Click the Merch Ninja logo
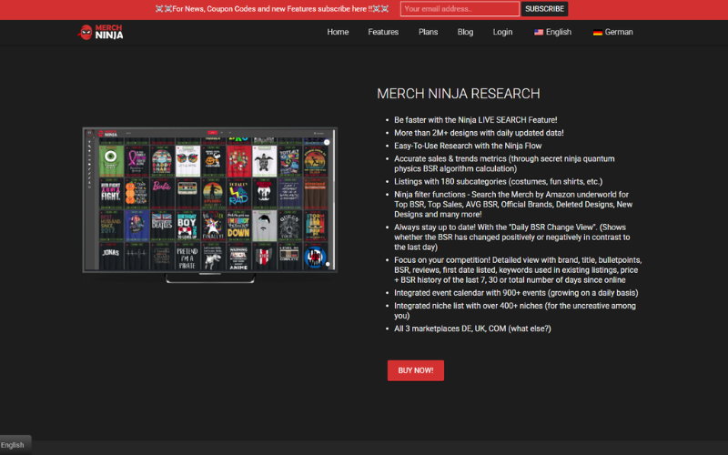This screenshot has height=455, width=728. [100, 32]
